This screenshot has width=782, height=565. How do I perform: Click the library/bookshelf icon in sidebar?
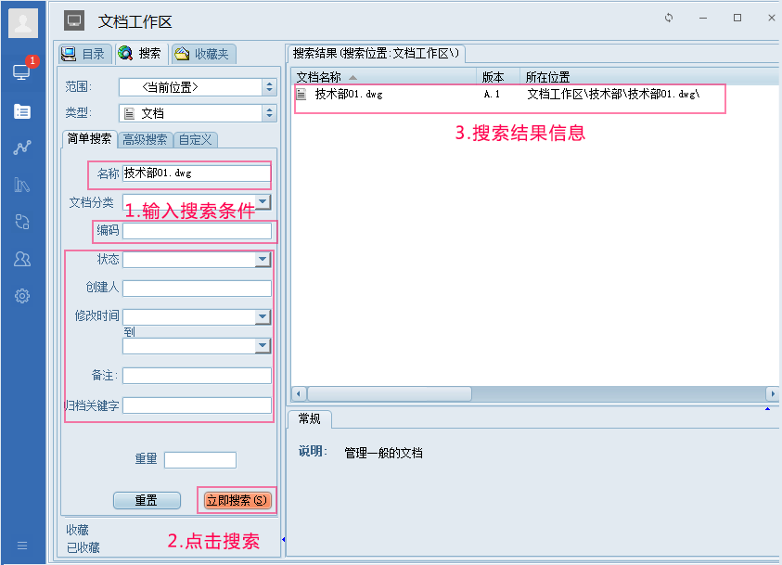pyautogui.click(x=20, y=185)
